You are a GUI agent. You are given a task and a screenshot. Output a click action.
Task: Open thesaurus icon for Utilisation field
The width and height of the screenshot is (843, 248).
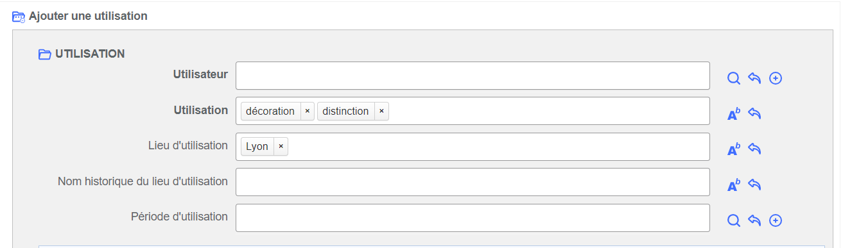point(734,114)
